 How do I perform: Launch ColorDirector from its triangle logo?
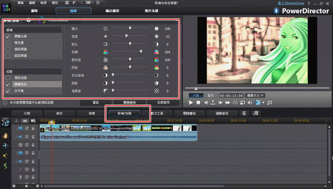[x=42, y=20]
